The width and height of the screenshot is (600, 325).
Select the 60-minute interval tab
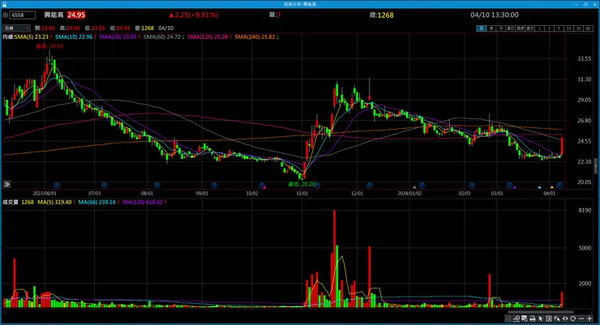pyautogui.click(x=589, y=28)
